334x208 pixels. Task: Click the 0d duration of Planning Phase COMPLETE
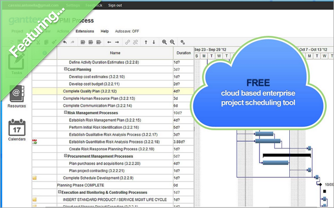tap(184, 186)
